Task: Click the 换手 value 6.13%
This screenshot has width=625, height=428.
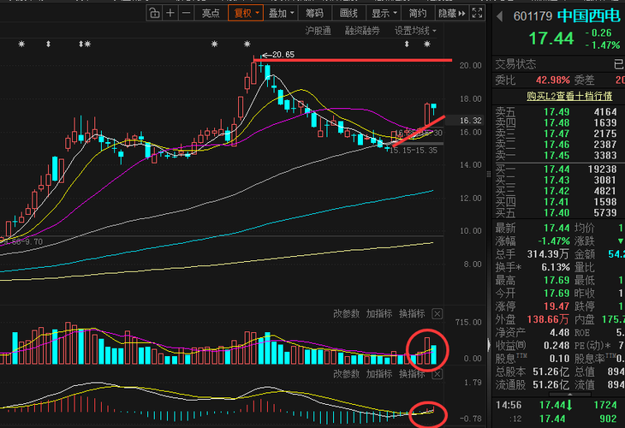Action: (556, 267)
